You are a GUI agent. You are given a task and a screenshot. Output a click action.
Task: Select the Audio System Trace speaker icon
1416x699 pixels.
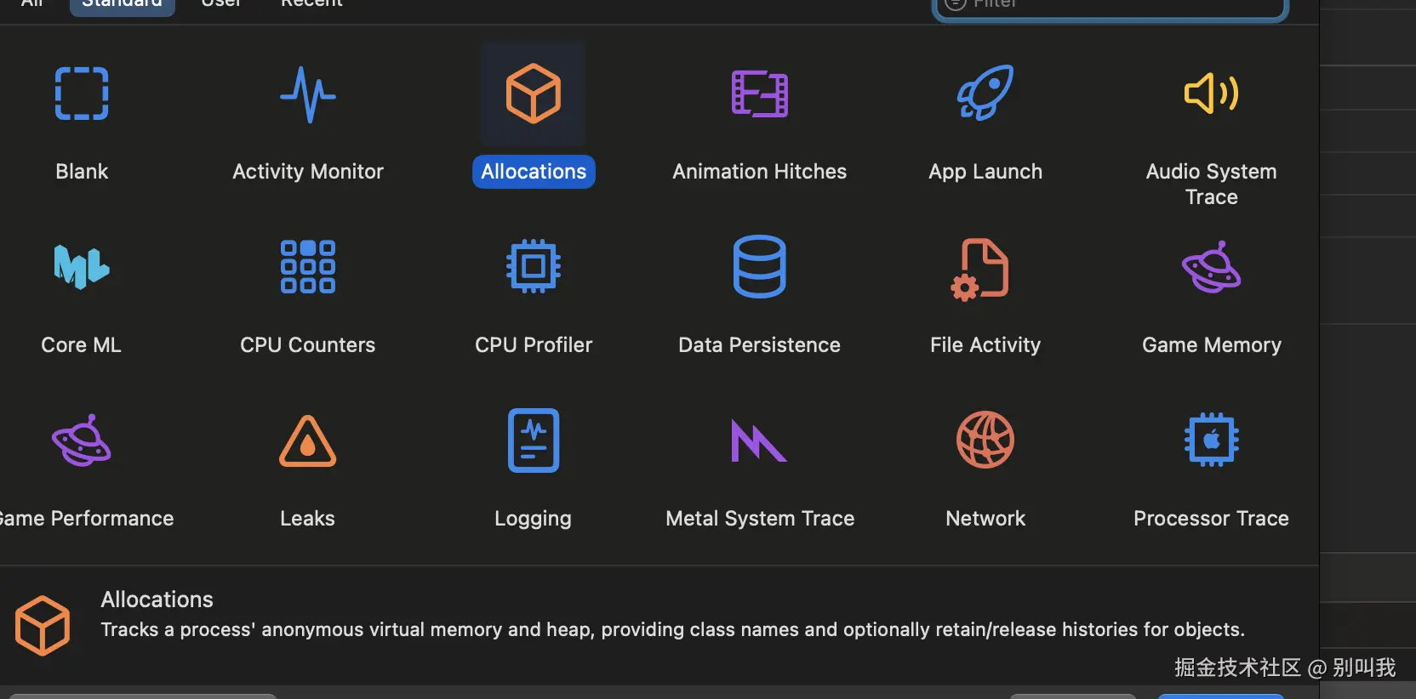[1212, 93]
